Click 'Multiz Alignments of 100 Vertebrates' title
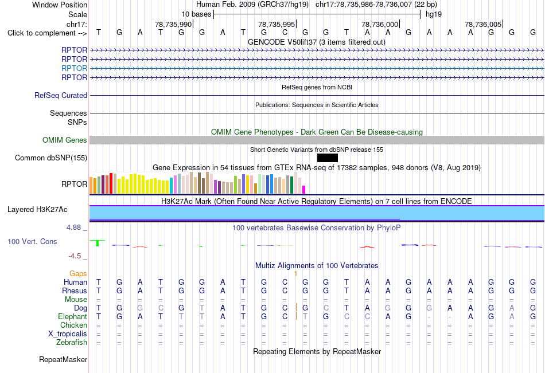Screen dimensions: 545x373 coord(316,266)
